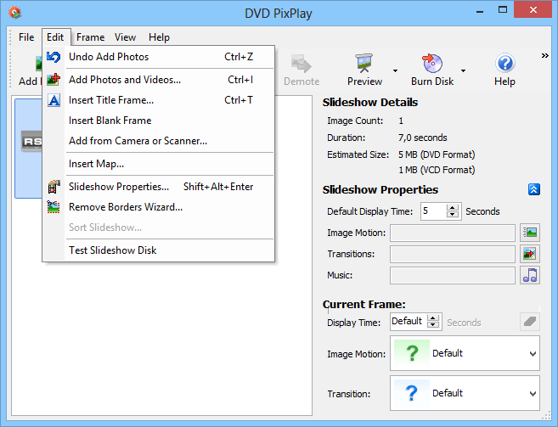Close the open Edit menu
The image size is (558, 427).
(55, 37)
